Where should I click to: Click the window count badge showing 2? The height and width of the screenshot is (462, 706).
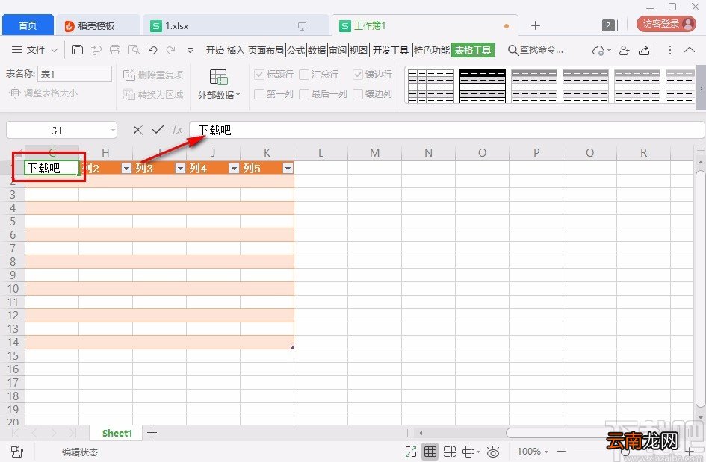click(x=608, y=25)
